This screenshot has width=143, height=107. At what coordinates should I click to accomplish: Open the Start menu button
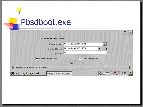16,73
